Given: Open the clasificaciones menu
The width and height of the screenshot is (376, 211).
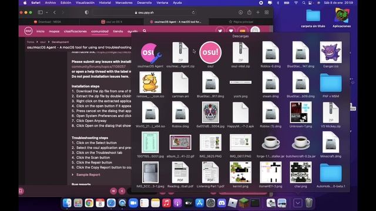Looking at the screenshot, I should (x=75, y=31).
